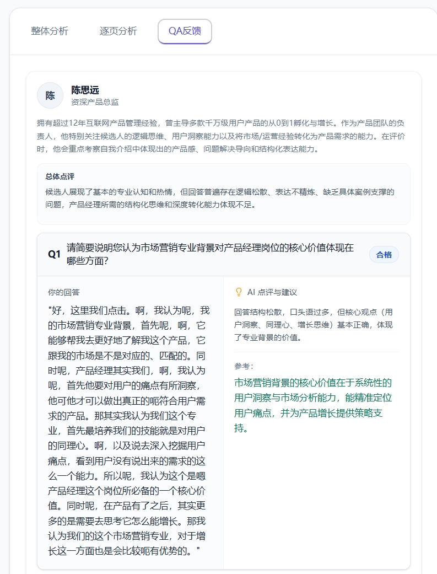Click the overall evaluation text starting 候选人展现了

[219, 198]
